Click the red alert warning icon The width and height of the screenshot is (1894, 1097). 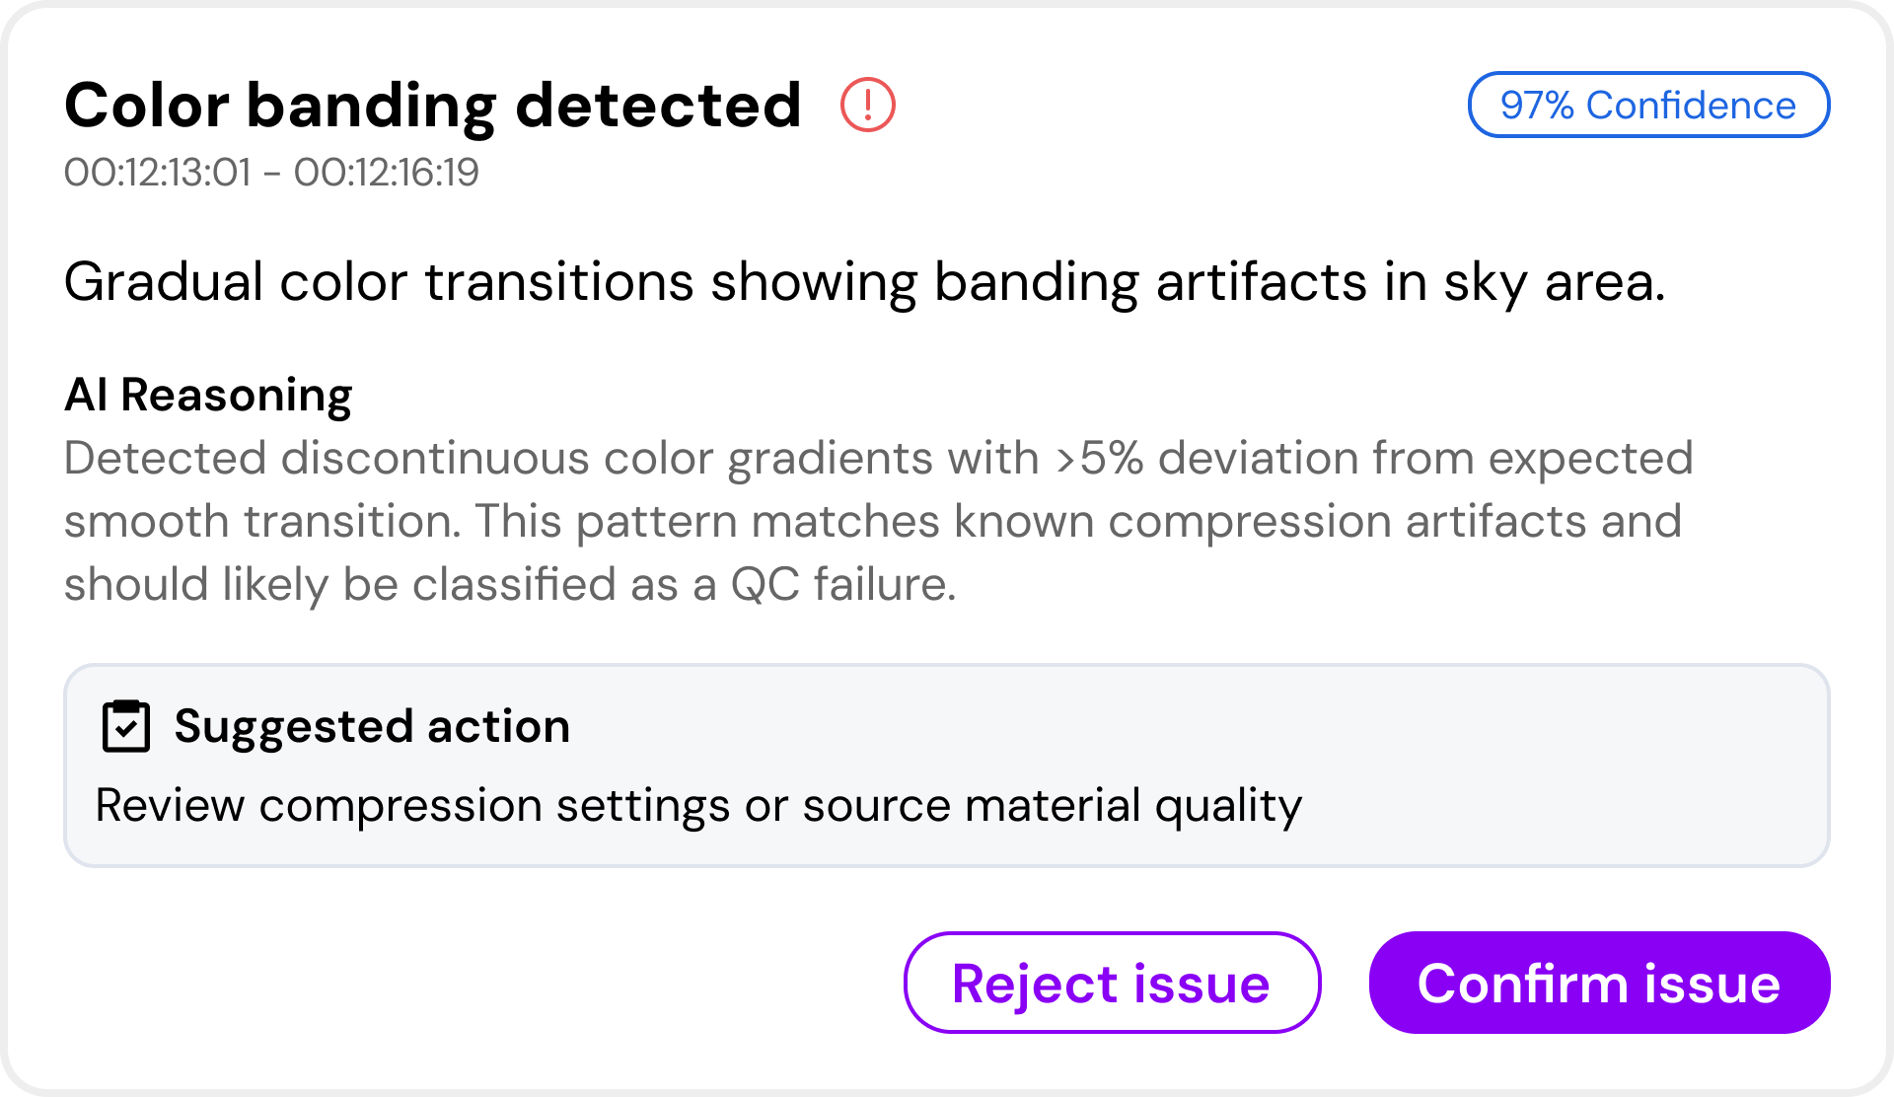pyautogui.click(x=868, y=105)
